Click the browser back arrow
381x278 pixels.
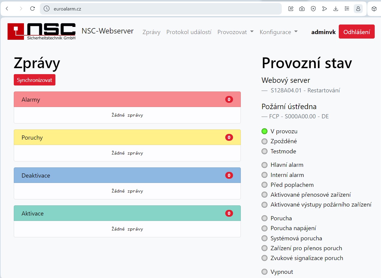pyautogui.click(x=7, y=9)
